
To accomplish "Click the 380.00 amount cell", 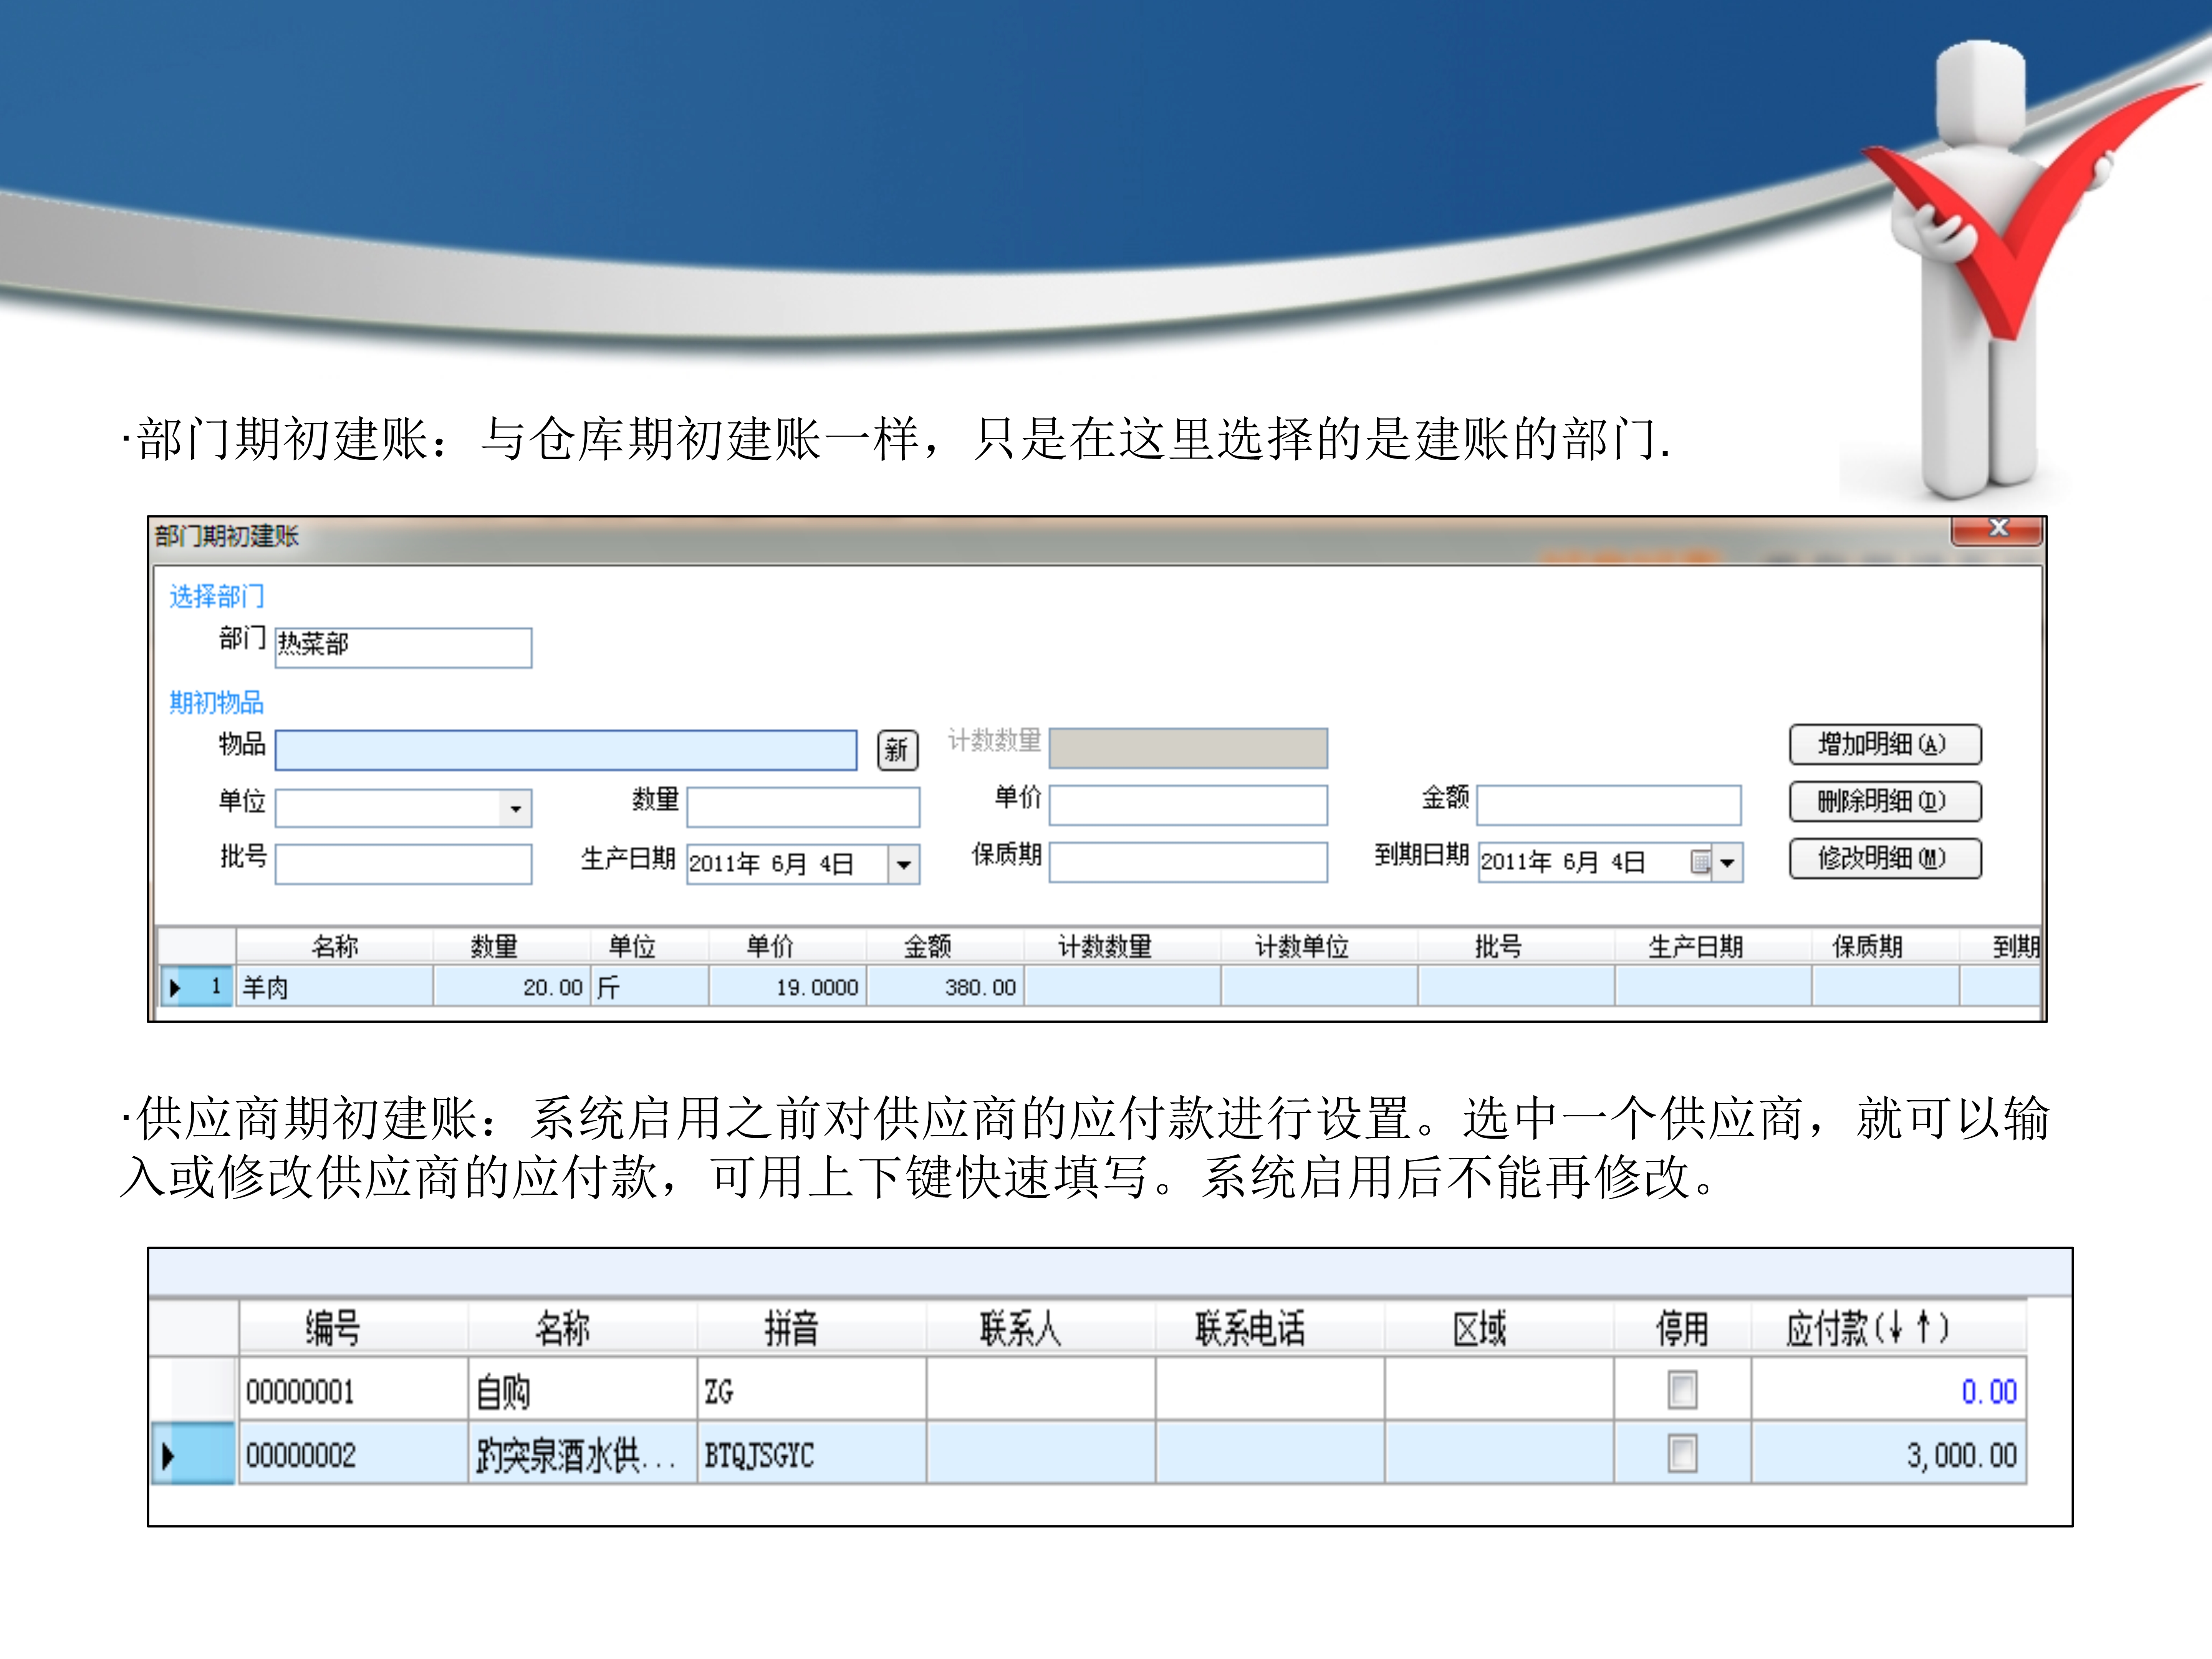I will pos(945,987).
